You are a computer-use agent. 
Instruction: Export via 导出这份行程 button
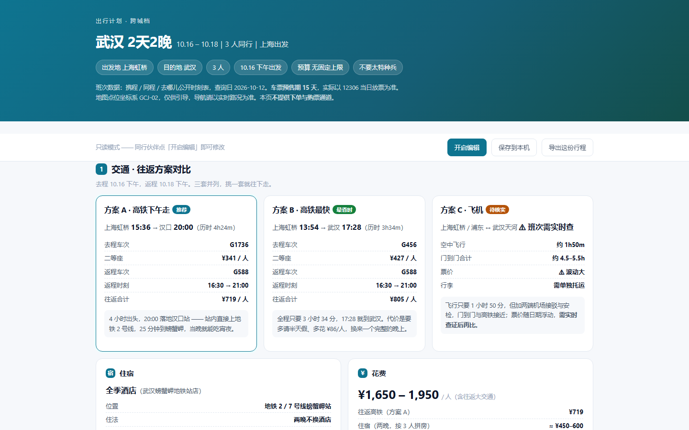(567, 148)
